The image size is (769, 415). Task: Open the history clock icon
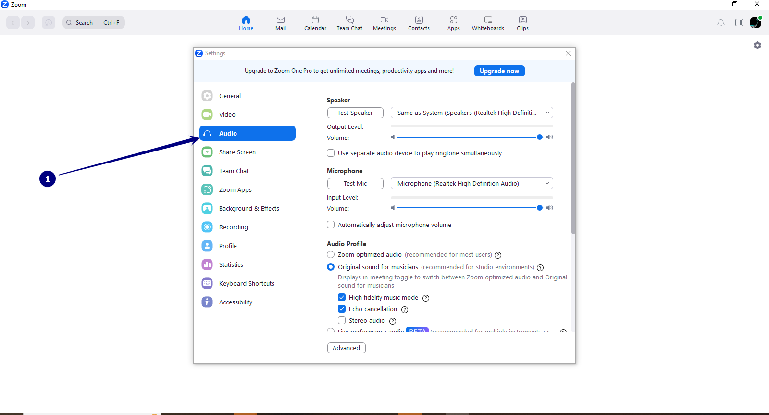49,23
